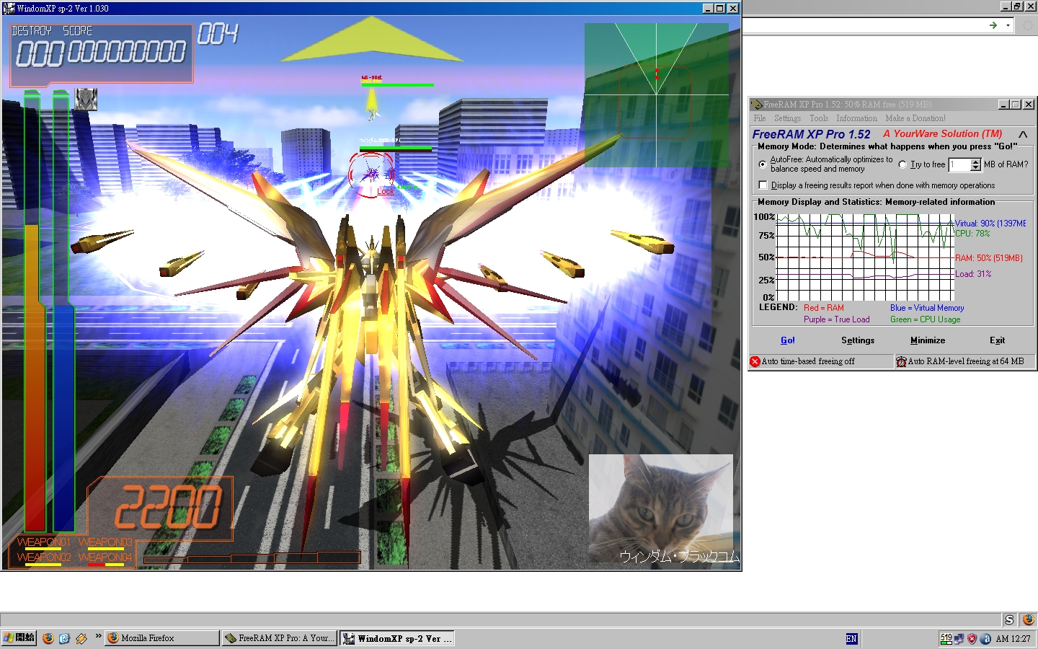Switch to FreeRAM XP Pro taskbar button

point(279,638)
